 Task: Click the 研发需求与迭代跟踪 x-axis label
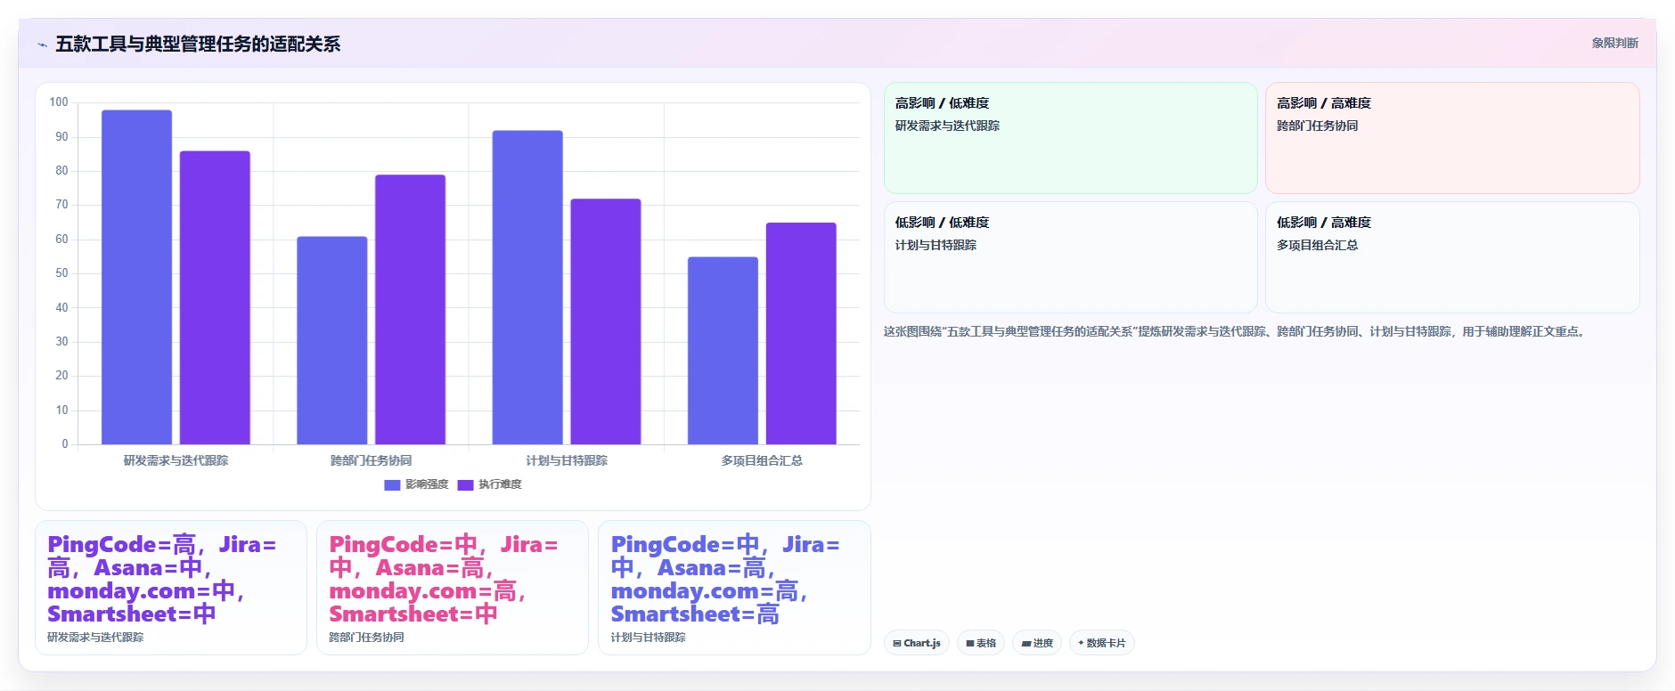176,460
